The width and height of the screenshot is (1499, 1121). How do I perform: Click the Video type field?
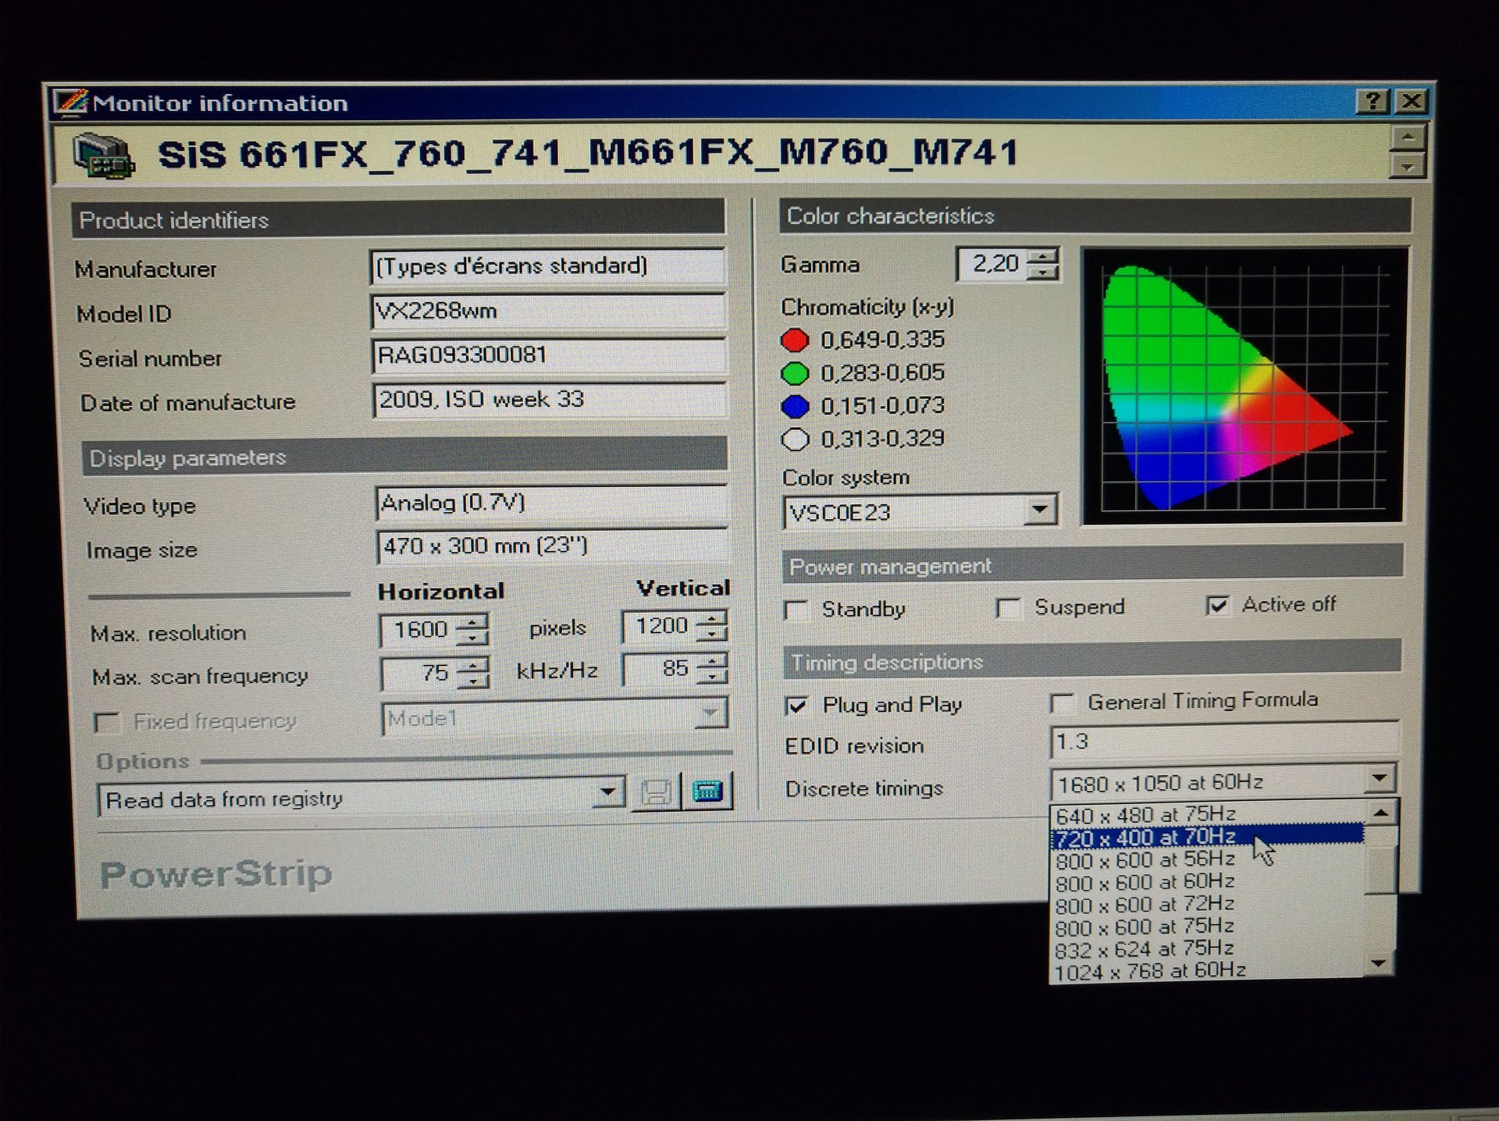pyautogui.click(x=551, y=503)
